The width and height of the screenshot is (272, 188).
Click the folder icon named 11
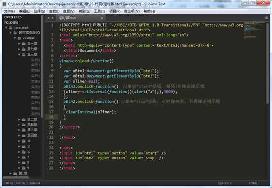click(24, 147)
